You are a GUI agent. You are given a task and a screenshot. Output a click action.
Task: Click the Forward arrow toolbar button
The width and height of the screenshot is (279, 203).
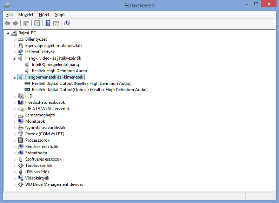coord(15,23)
